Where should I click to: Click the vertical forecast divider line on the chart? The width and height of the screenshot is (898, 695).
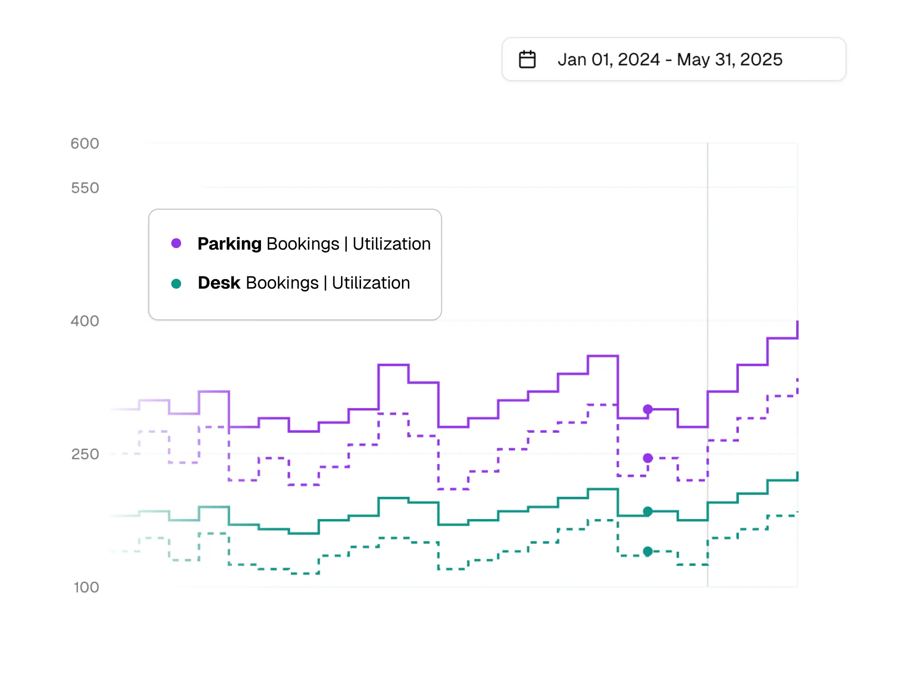(x=708, y=364)
